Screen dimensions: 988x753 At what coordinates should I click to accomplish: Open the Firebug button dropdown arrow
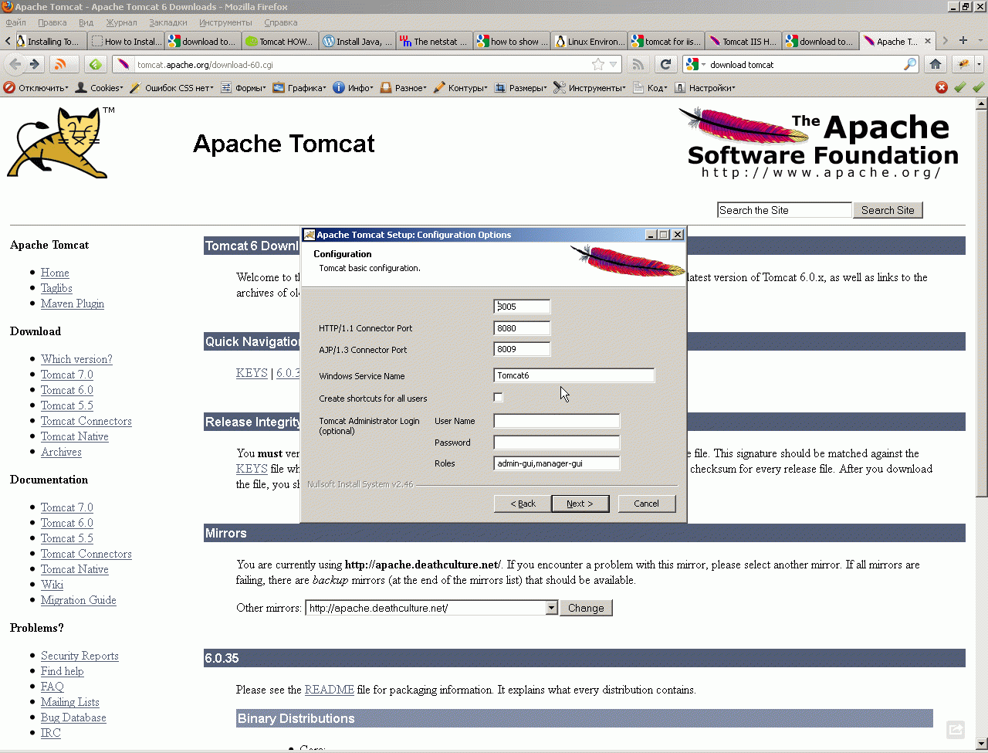[979, 64]
